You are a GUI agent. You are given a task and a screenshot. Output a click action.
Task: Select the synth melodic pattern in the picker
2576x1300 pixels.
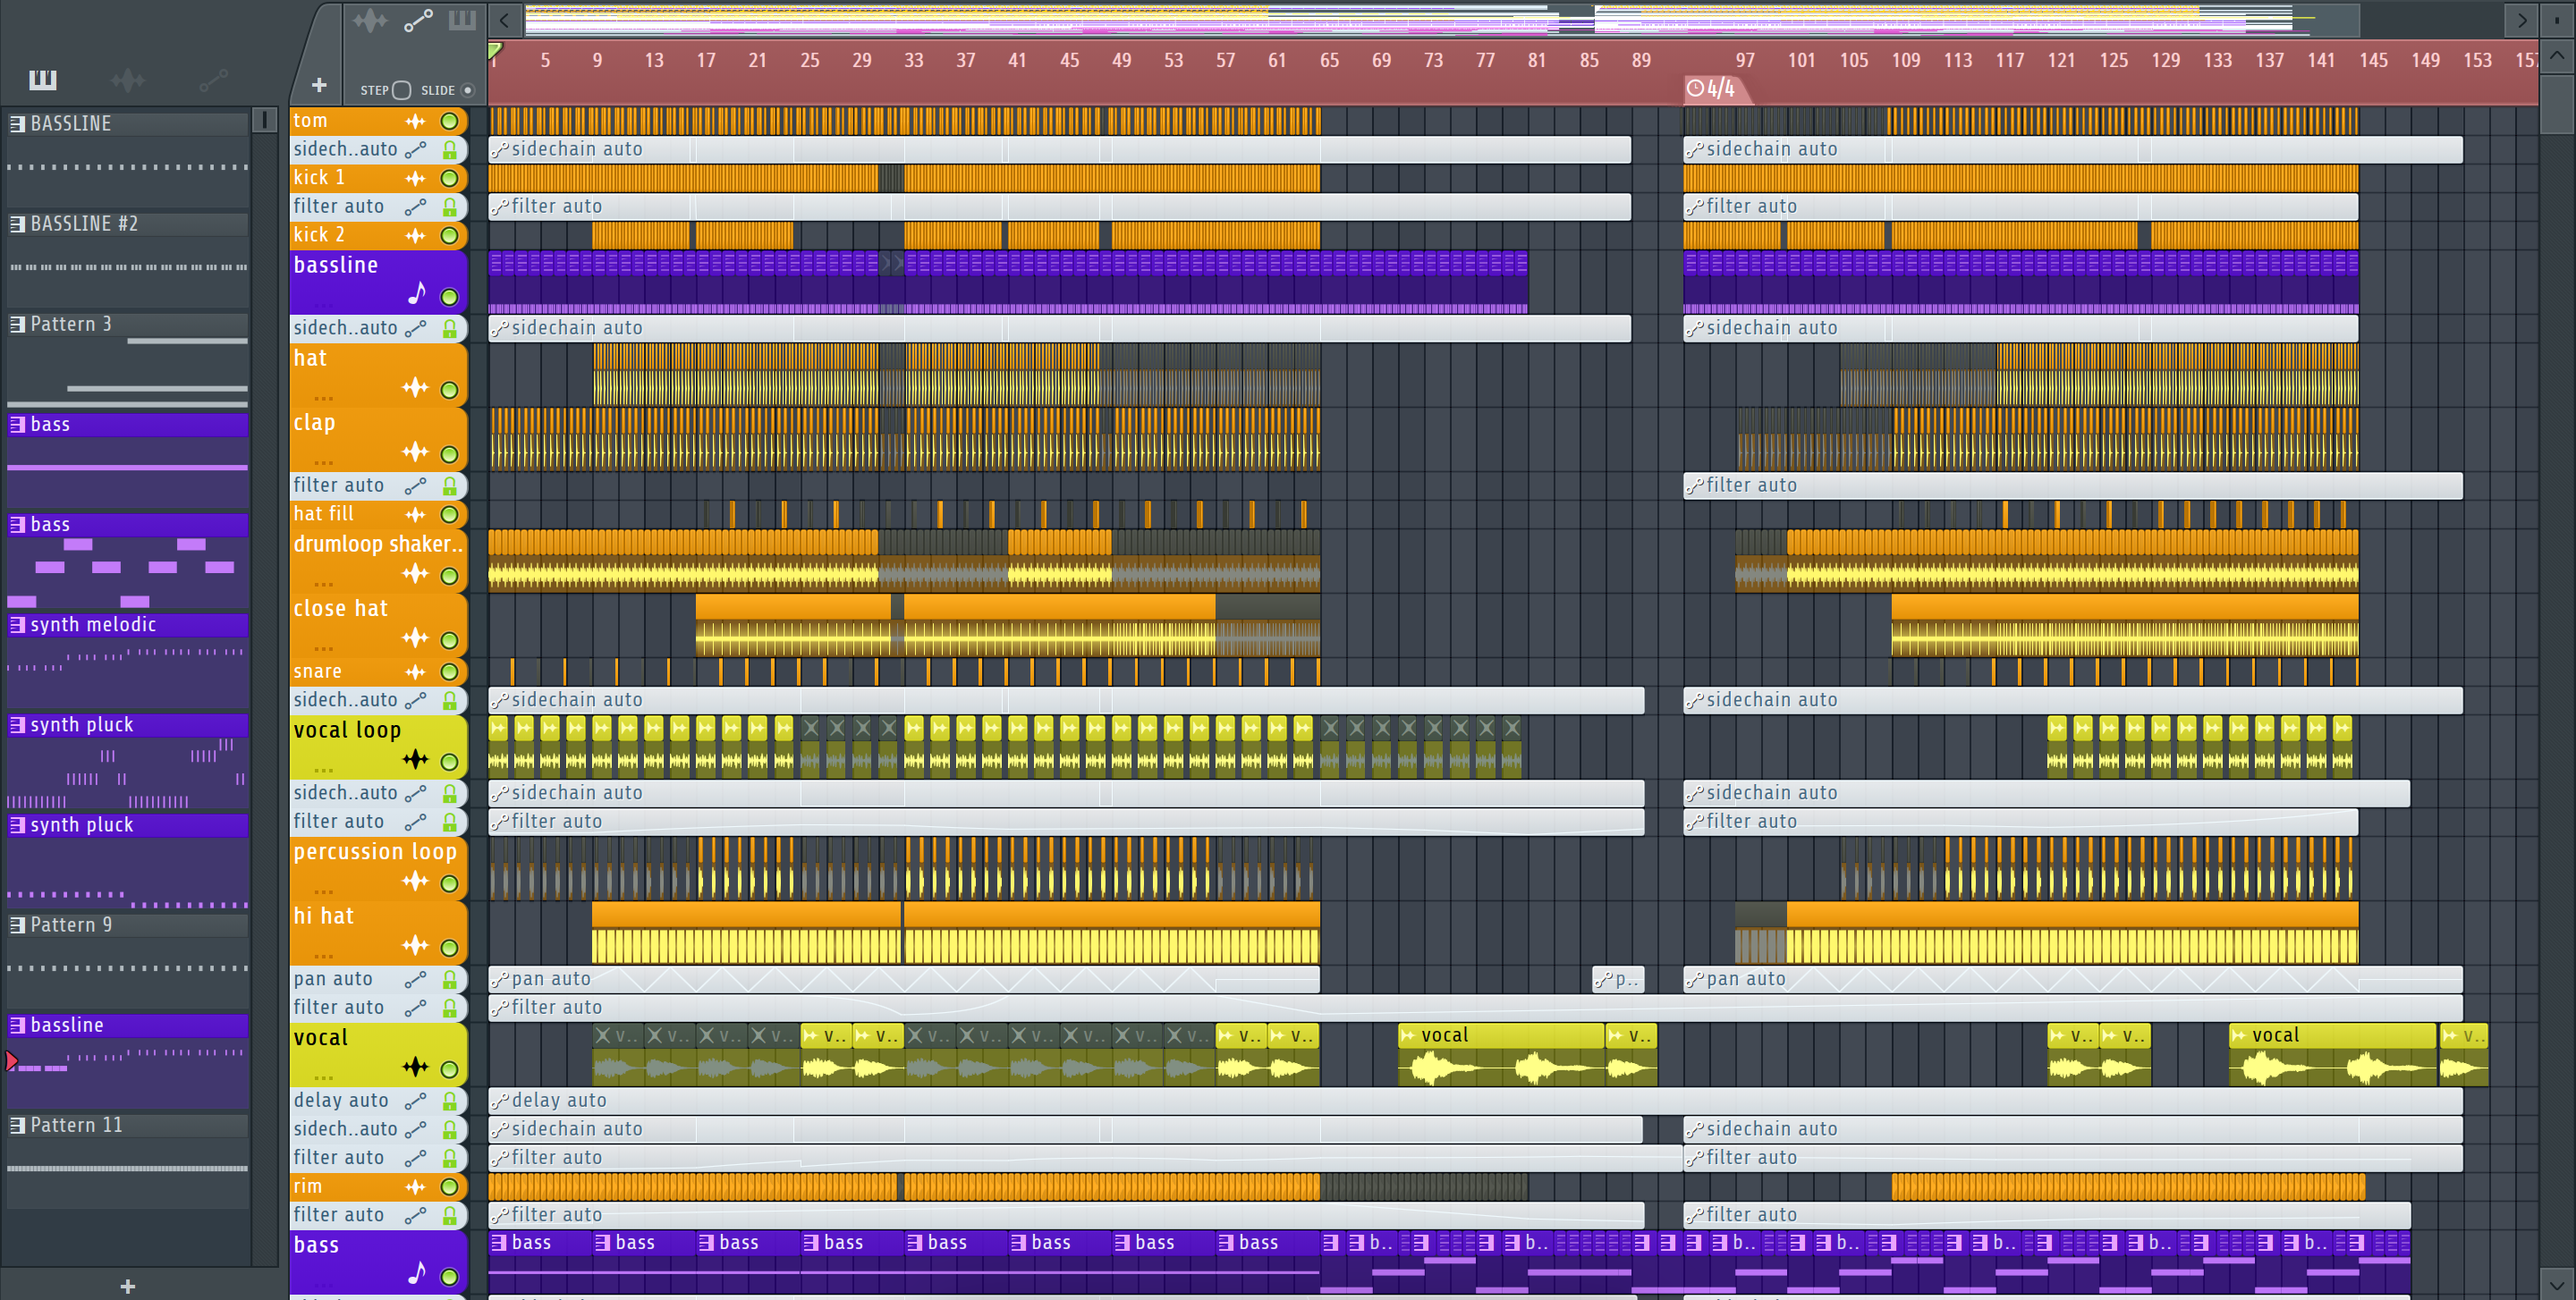click(93, 625)
